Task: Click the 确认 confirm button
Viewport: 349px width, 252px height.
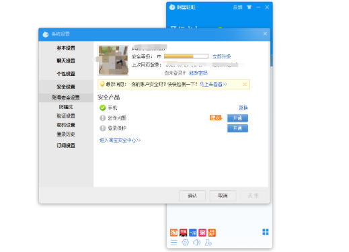Action: coord(192,196)
